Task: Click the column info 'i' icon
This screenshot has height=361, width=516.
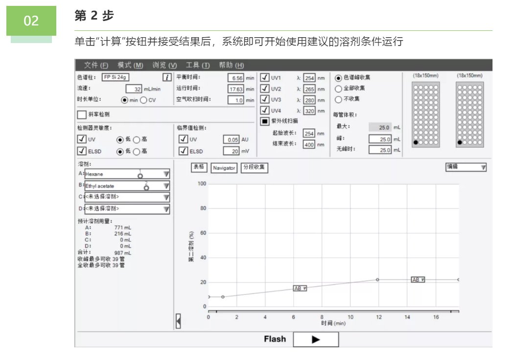Action: [167, 77]
